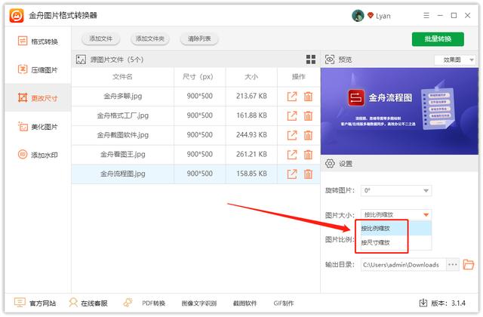483x317 pixels.
Task: Choose 按比例缩放 from the dropdown list
Action: pyautogui.click(x=396, y=228)
